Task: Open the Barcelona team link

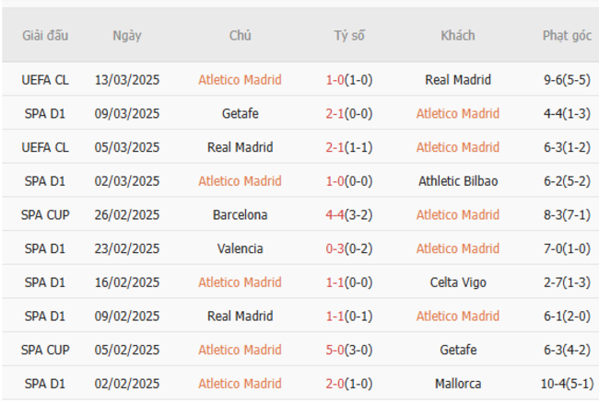Action: point(240,214)
